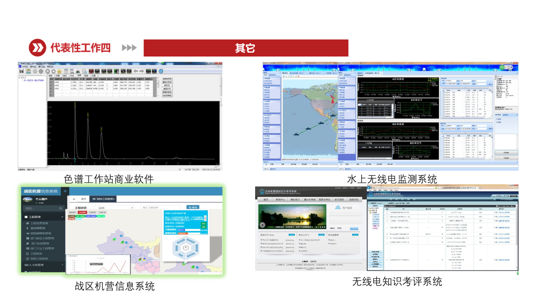Click the blue 查询 search button
The height and width of the screenshot is (301, 536).
[x=192, y=207]
